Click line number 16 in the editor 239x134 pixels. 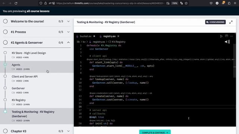80,107
